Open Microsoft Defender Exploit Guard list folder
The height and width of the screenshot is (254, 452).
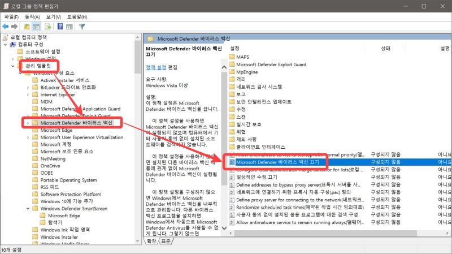click(271, 64)
